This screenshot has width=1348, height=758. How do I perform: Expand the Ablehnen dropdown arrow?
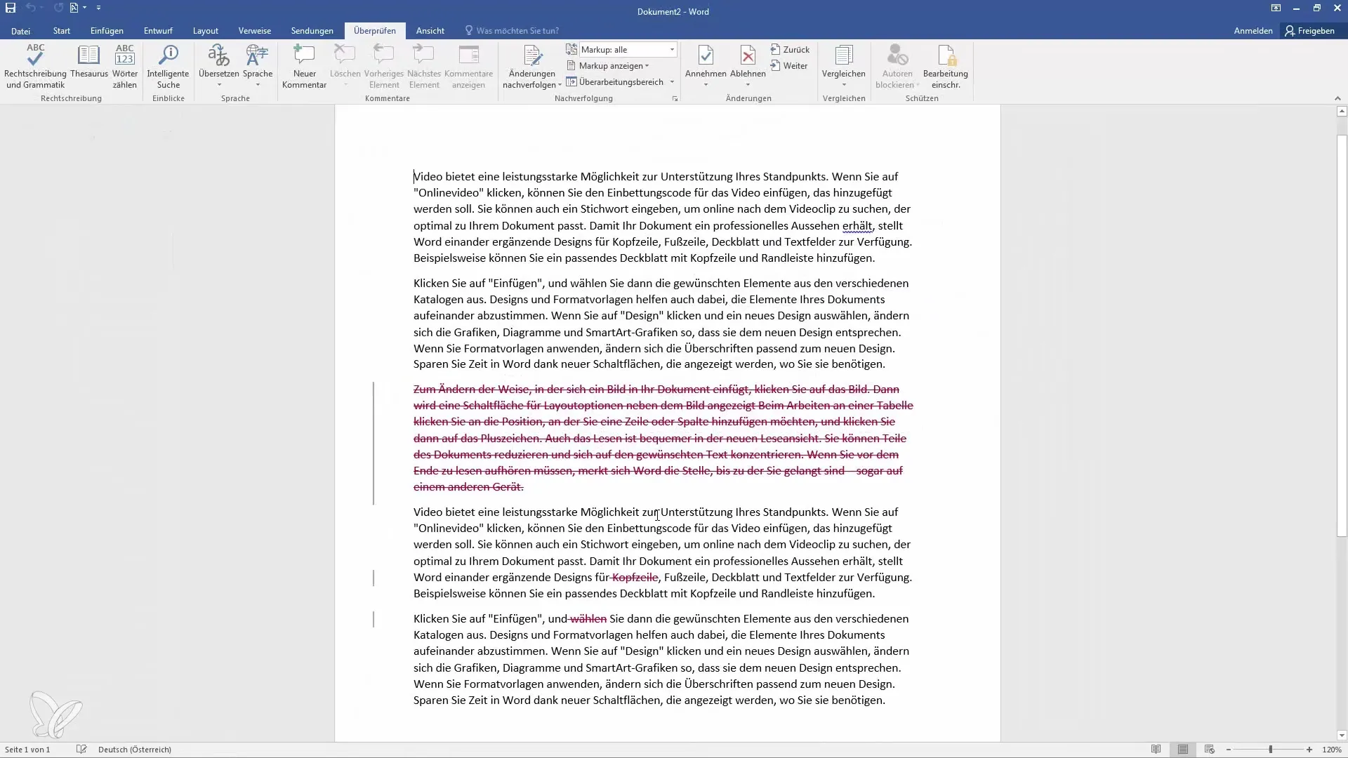coord(748,86)
